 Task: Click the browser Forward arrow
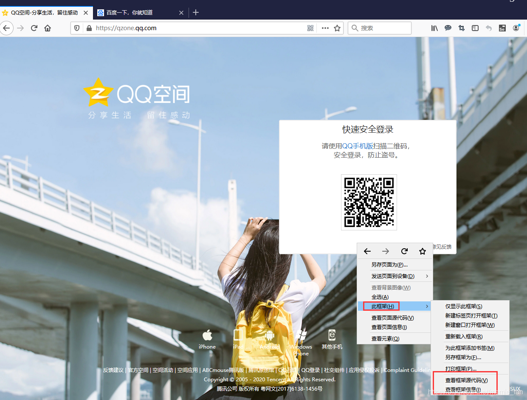click(x=20, y=28)
